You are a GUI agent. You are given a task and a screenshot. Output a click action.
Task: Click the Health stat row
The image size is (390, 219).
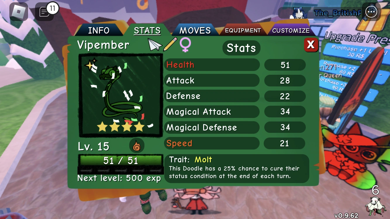pyautogui.click(x=235, y=65)
